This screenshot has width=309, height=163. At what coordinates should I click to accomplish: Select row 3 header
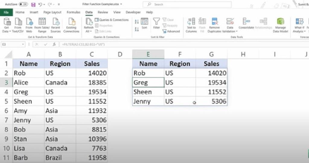click(x=6, y=83)
